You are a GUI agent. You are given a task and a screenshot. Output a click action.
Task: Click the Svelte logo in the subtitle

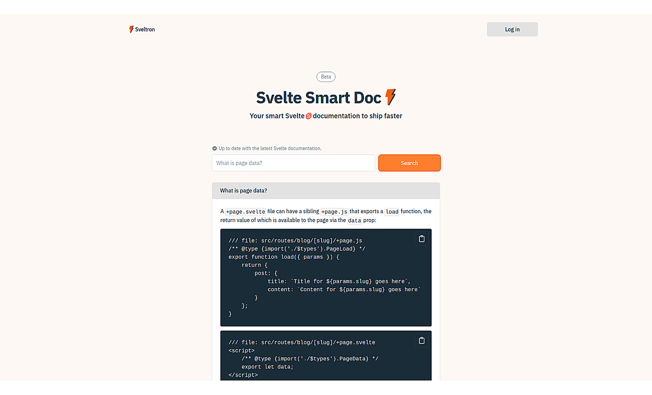click(x=309, y=116)
